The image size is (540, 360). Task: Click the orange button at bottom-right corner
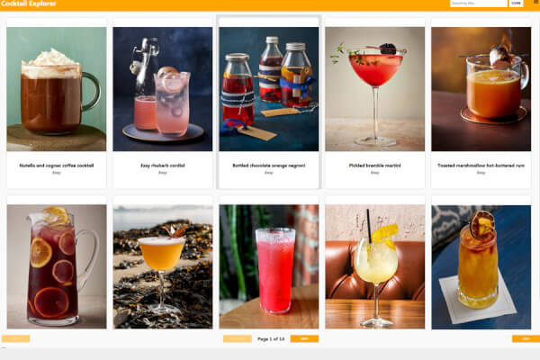pyautogui.click(x=526, y=338)
